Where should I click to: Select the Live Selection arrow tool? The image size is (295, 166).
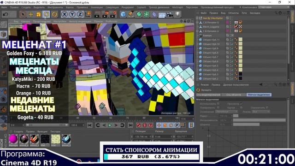23,14
